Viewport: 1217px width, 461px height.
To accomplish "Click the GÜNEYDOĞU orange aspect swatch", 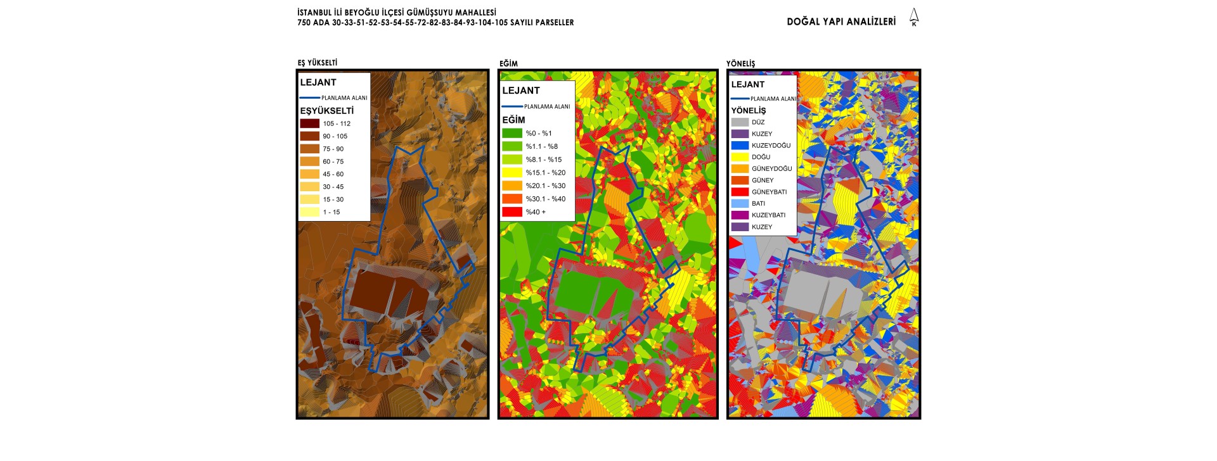I will click(x=740, y=168).
